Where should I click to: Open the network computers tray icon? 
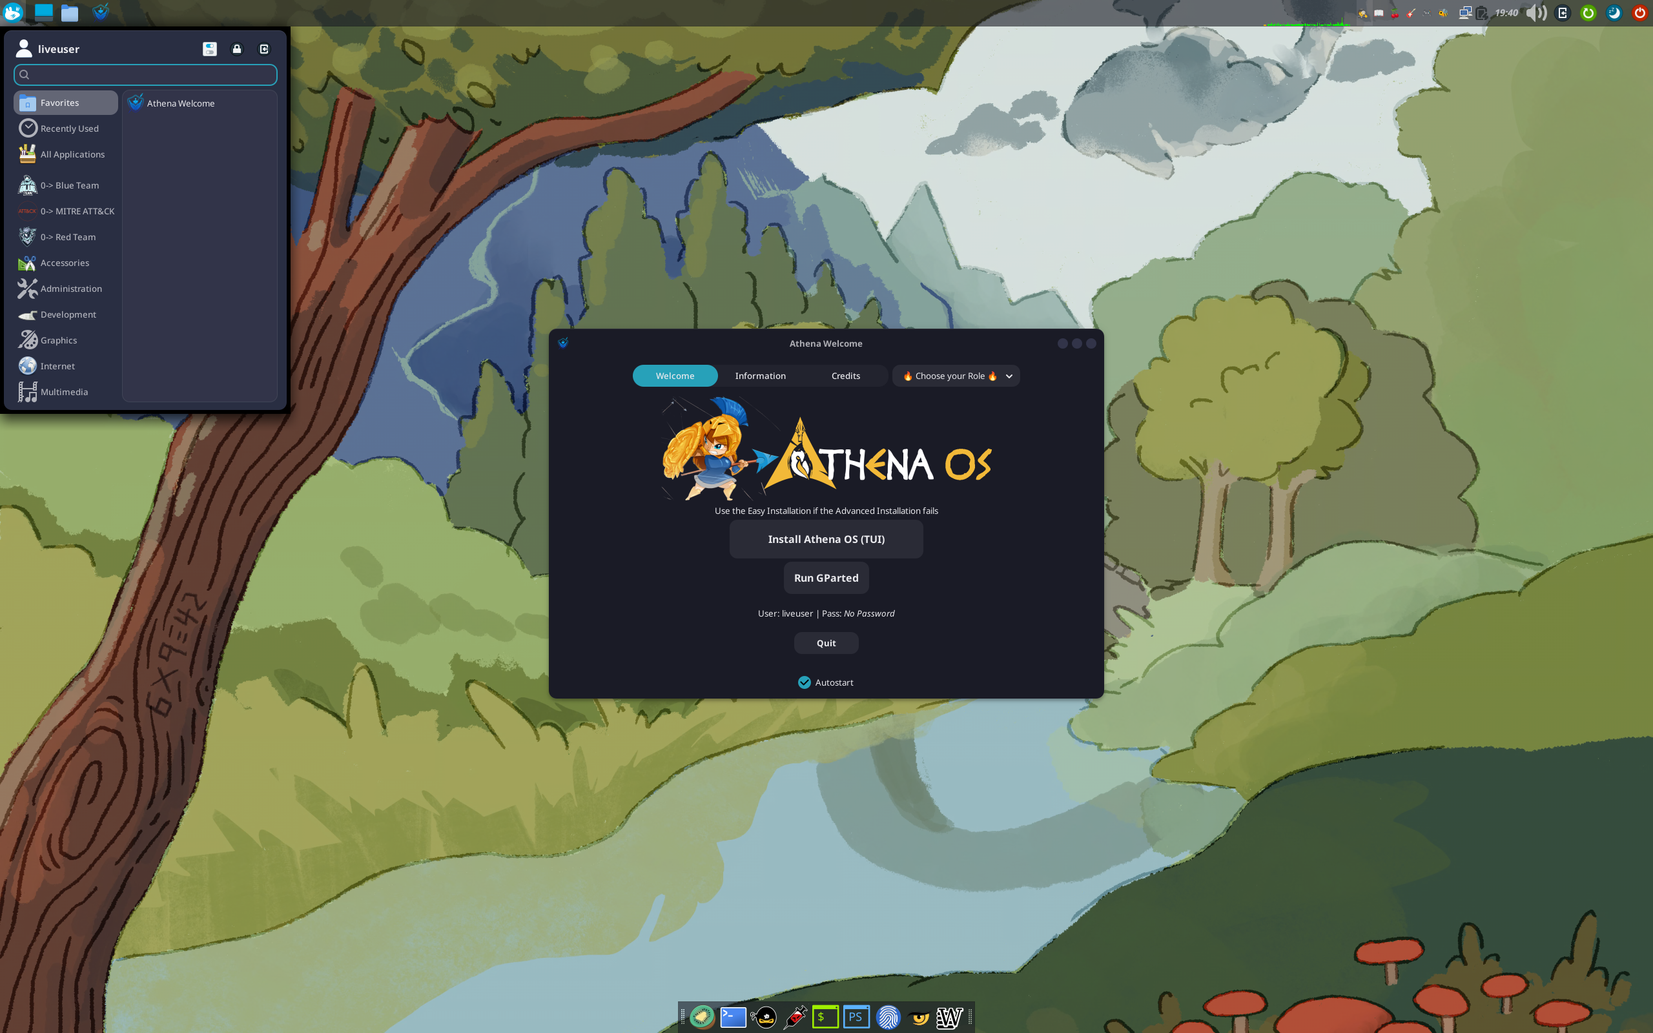pyautogui.click(x=1464, y=13)
